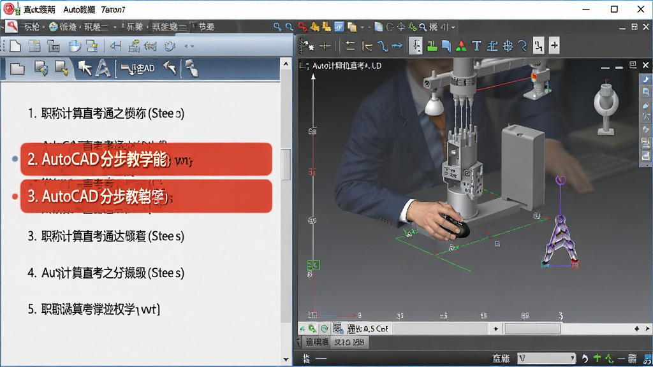This screenshot has height=367, width=653.
Task: Click the white undo arrow in status bar
Action: 585,358
